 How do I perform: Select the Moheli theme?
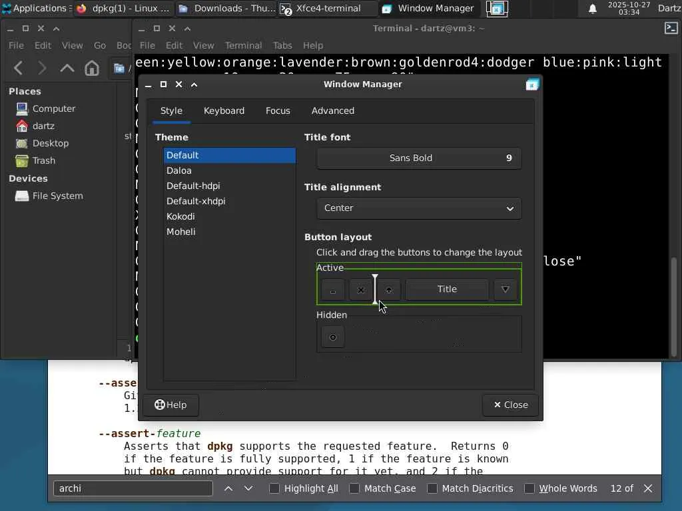[230, 232]
